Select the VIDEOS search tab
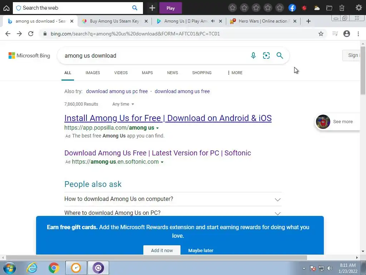The image size is (366, 275). pos(121,73)
